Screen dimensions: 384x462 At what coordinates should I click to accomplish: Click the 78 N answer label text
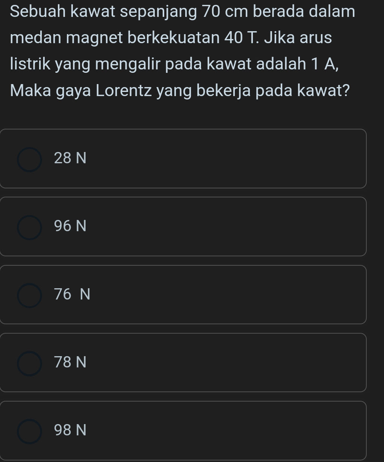pyautogui.click(x=70, y=363)
